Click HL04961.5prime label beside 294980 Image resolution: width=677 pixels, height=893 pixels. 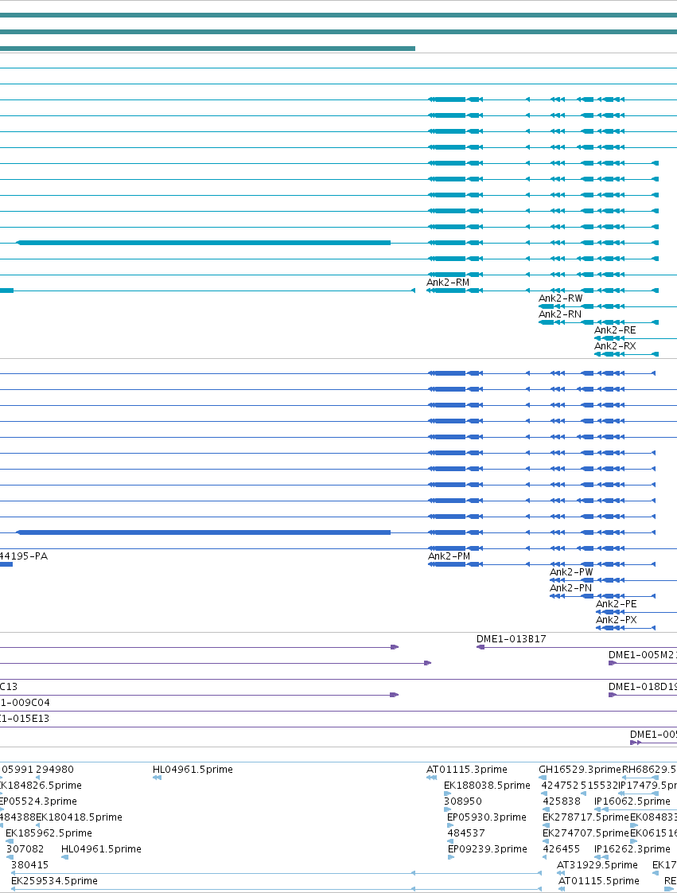point(193,770)
